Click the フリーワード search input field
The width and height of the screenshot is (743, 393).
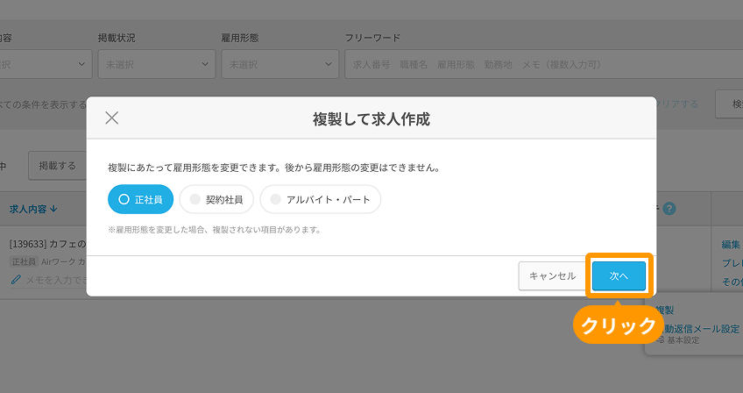coord(543,64)
